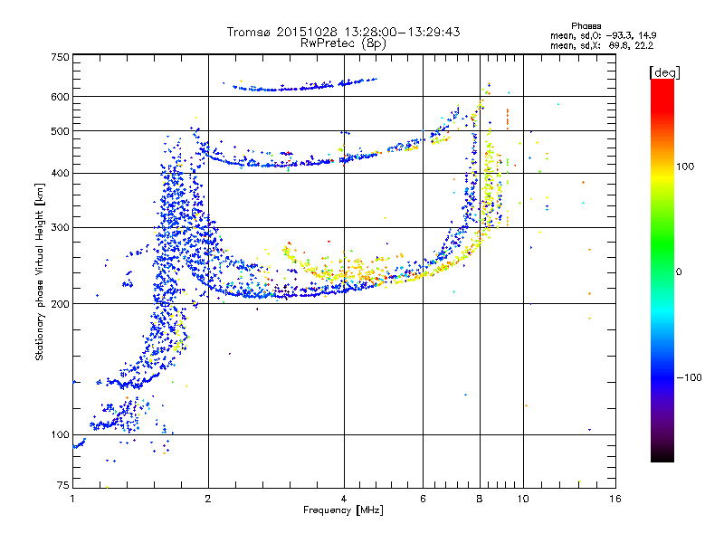Click the 'Frequency [MHz]' axis label

pyautogui.click(x=343, y=510)
